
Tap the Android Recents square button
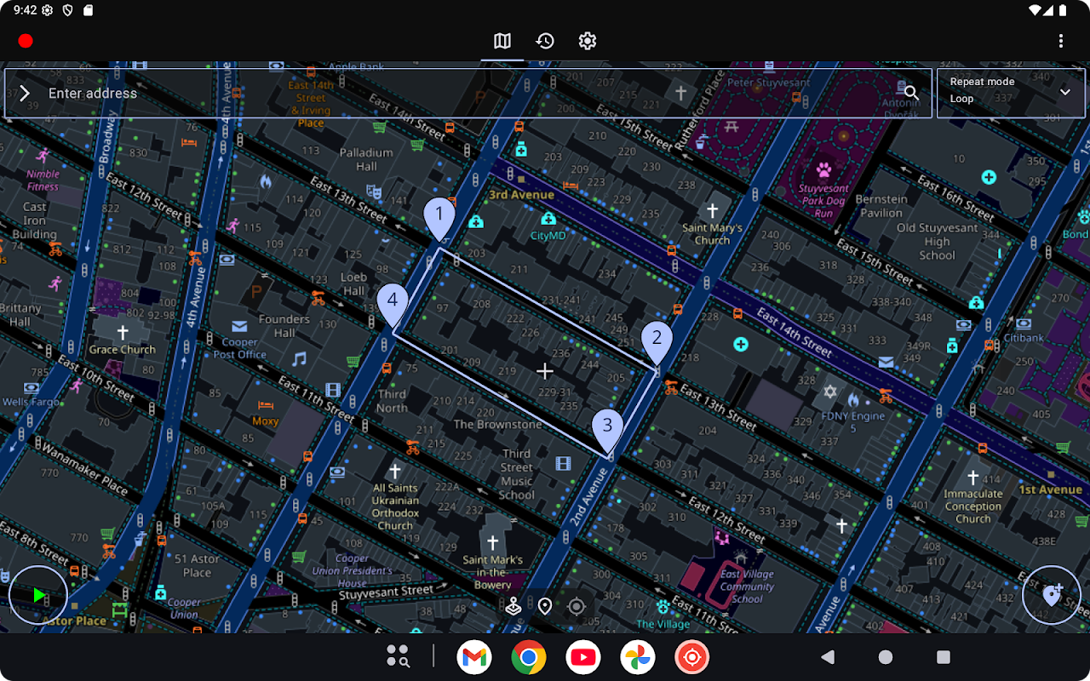point(944,657)
